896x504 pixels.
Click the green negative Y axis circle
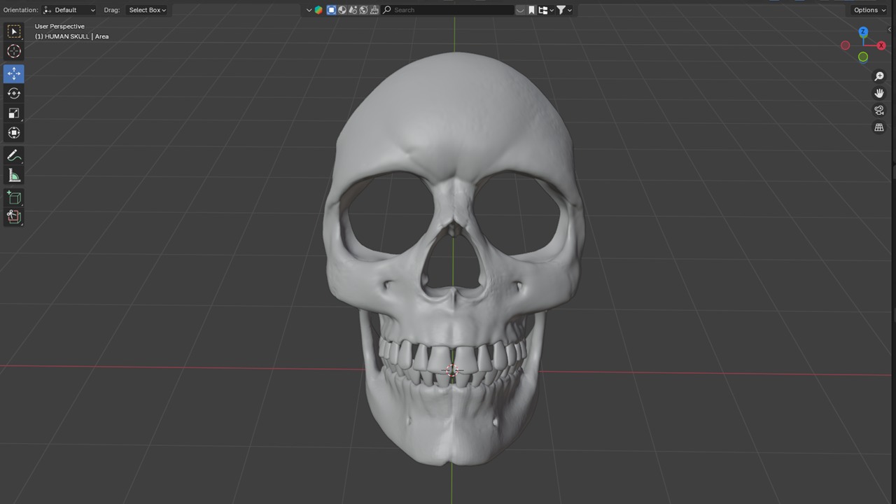click(x=863, y=57)
